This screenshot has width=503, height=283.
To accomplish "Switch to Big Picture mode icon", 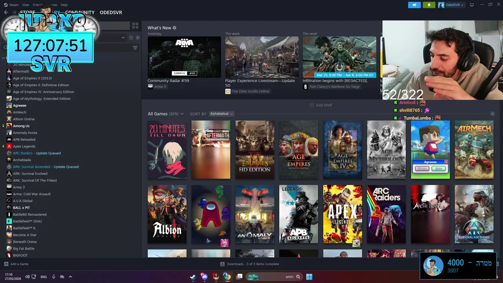I will (472, 5).
